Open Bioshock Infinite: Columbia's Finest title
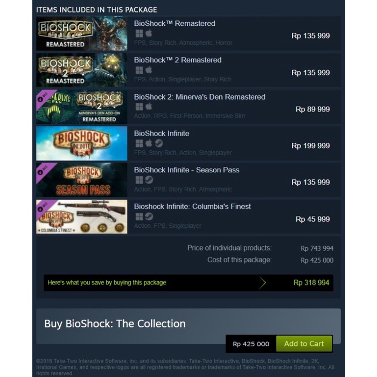Viewport: 377px width, 377px height. (x=192, y=206)
